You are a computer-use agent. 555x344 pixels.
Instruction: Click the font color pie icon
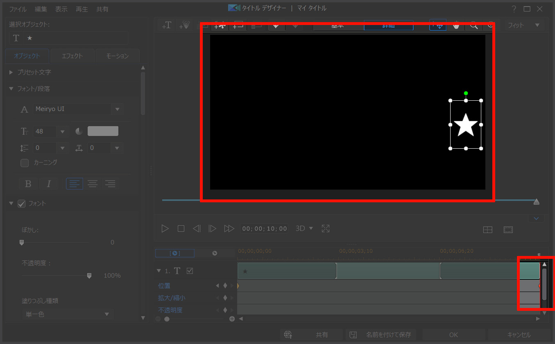pos(79,131)
